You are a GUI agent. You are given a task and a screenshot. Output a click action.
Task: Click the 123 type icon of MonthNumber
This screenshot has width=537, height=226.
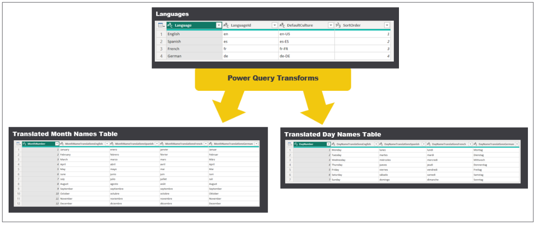(x=24, y=144)
